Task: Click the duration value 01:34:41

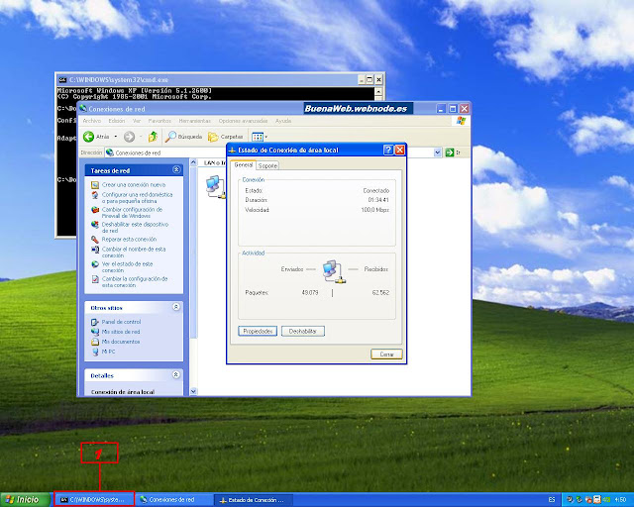Action: tap(378, 200)
